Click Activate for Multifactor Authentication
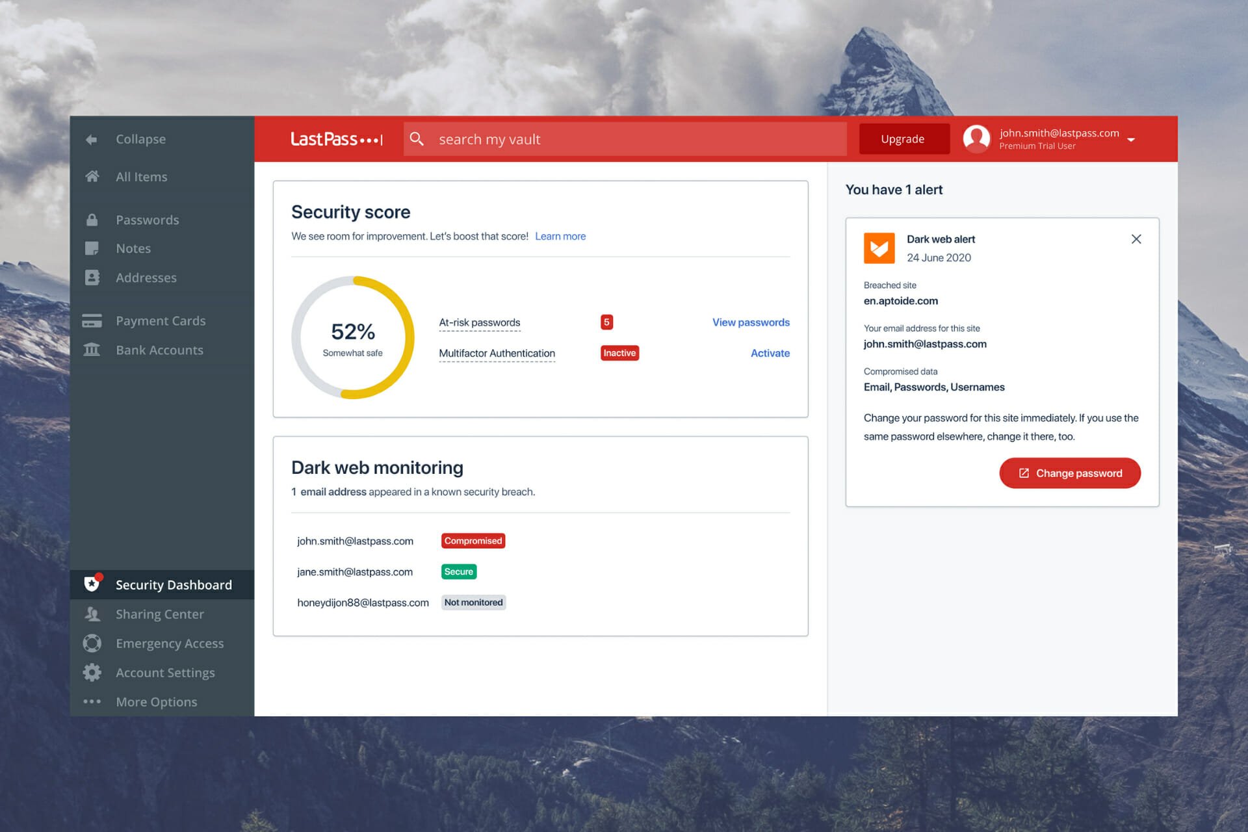The image size is (1248, 832). point(770,353)
